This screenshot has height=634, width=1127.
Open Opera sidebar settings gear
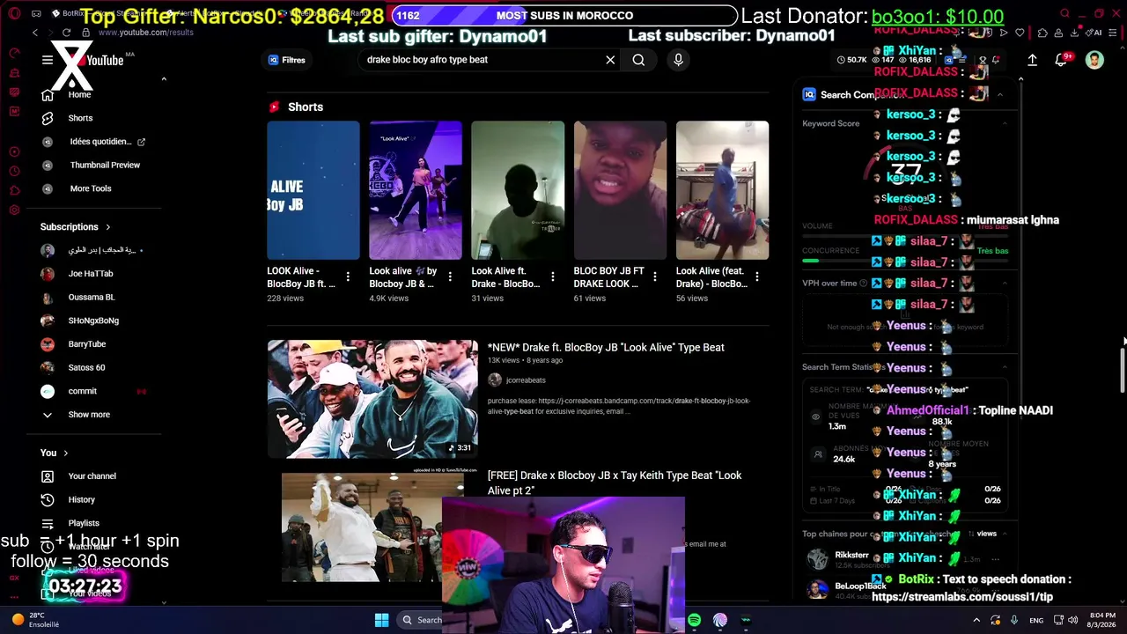pos(14,210)
